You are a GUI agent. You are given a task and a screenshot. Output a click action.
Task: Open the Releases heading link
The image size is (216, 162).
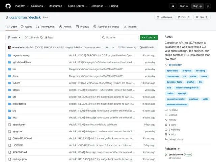point(170,149)
